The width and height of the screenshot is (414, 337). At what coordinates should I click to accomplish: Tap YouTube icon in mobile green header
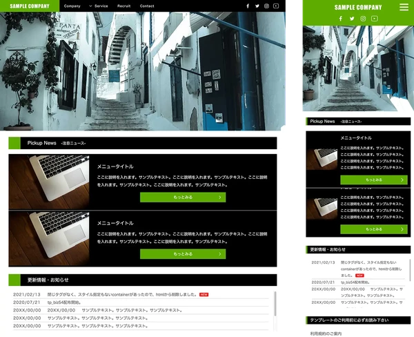point(375,19)
